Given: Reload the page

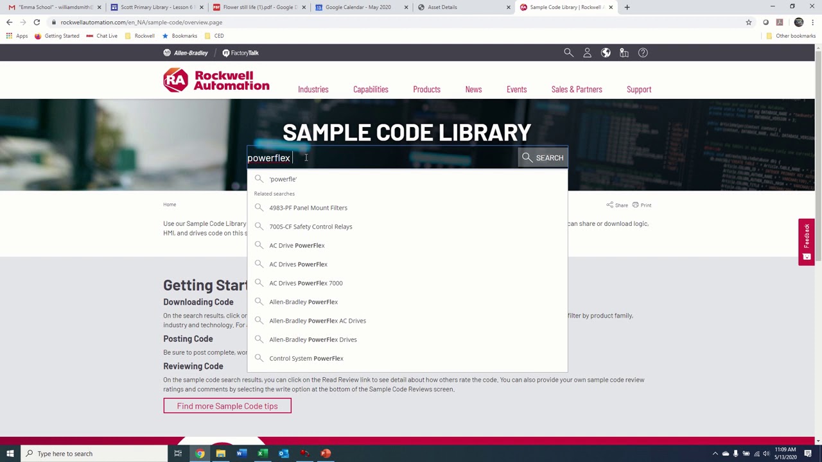Looking at the screenshot, I should tap(37, 22).
